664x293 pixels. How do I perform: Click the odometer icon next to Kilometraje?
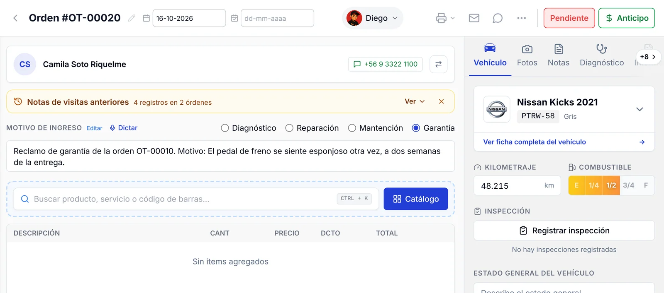(x=478, y=167)
